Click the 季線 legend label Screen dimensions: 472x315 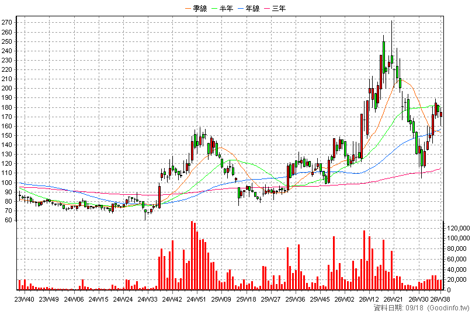tap(200, 8)
